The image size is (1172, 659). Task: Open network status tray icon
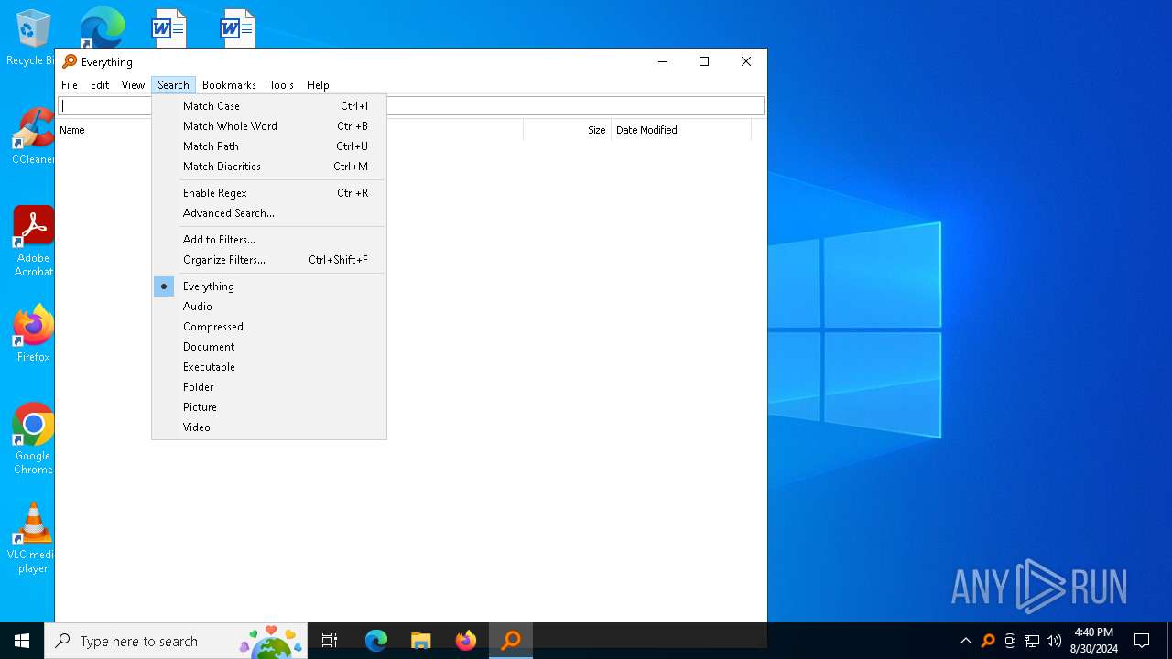click(x=1032, y=641)
